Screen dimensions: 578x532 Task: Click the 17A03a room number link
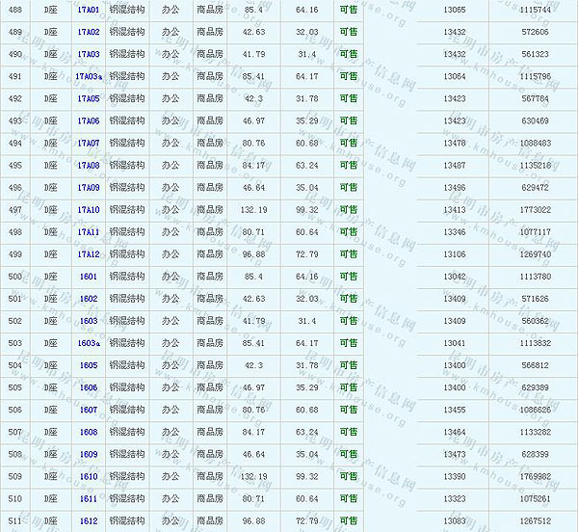pyautogui.click(x=89, y=76)
